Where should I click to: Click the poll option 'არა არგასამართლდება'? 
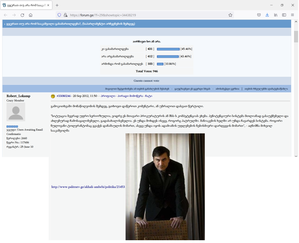[117, 56]
